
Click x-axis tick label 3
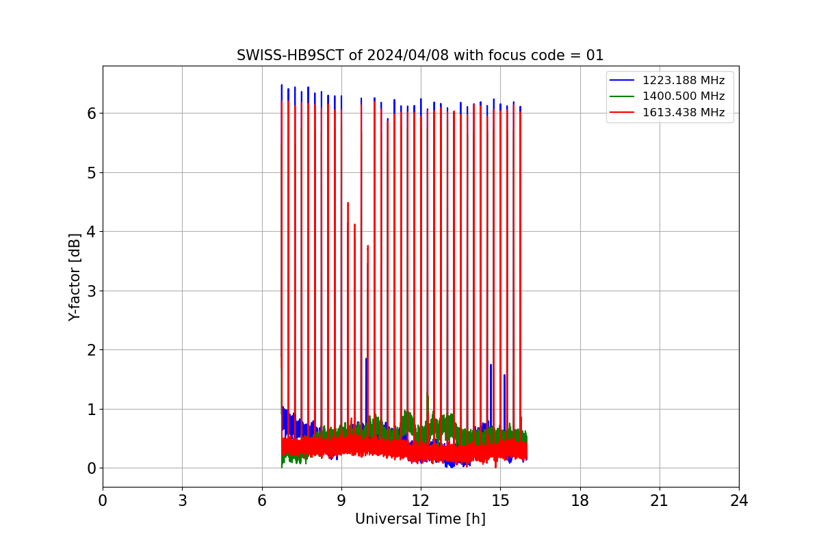click(x=182, y=501)
